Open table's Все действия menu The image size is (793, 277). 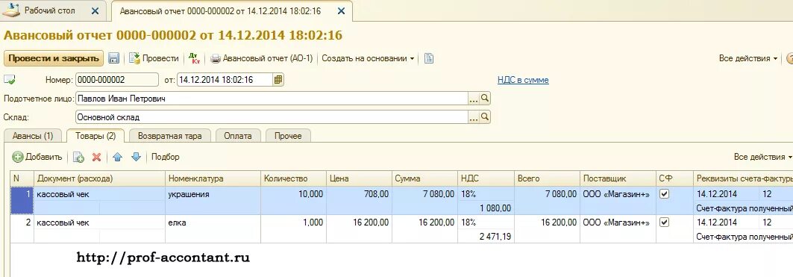point(762,157)
